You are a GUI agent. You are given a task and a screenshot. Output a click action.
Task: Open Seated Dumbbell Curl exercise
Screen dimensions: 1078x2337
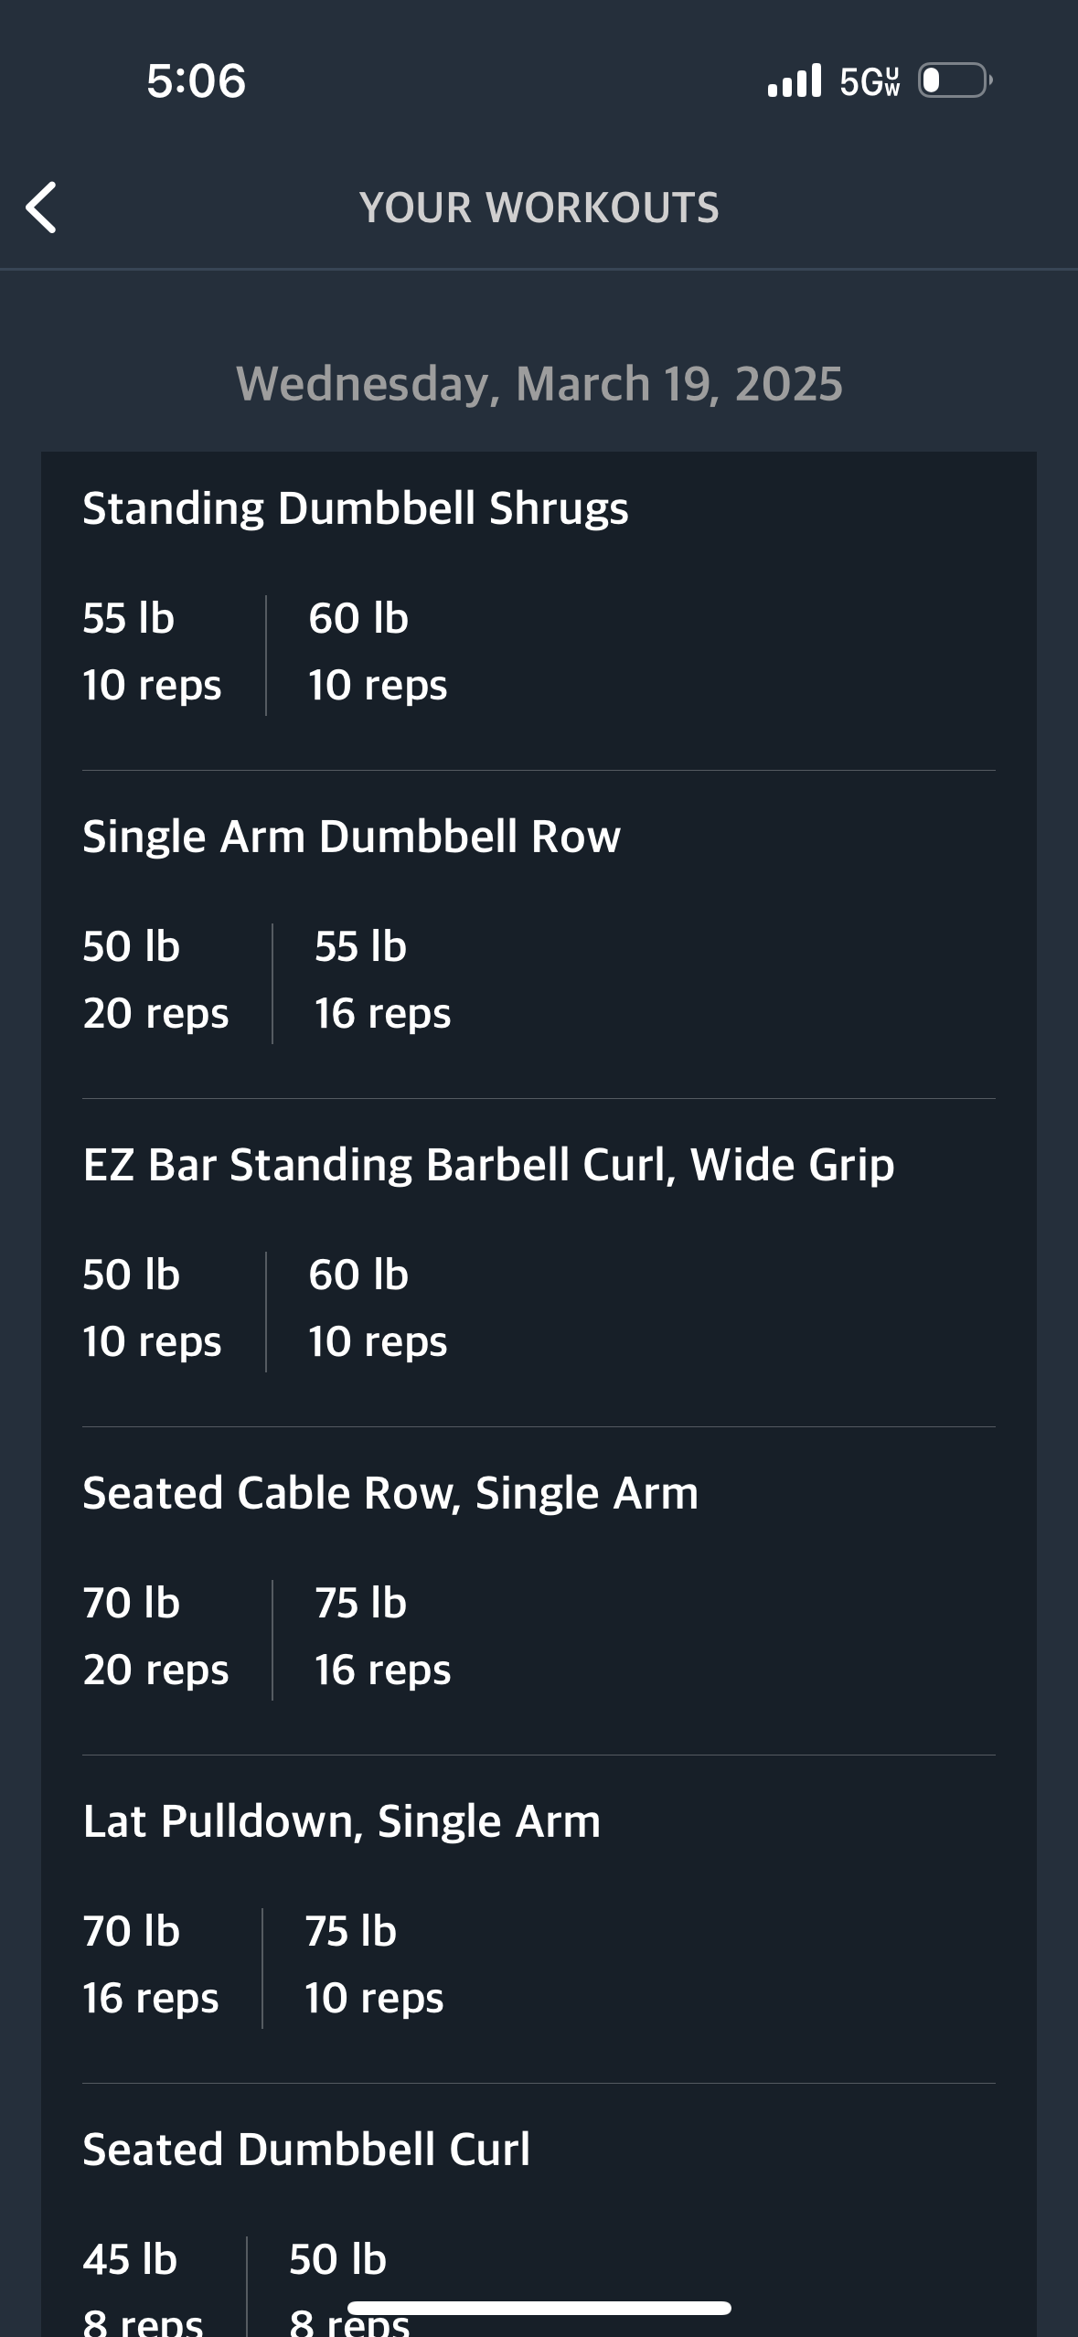(306, 2150)
